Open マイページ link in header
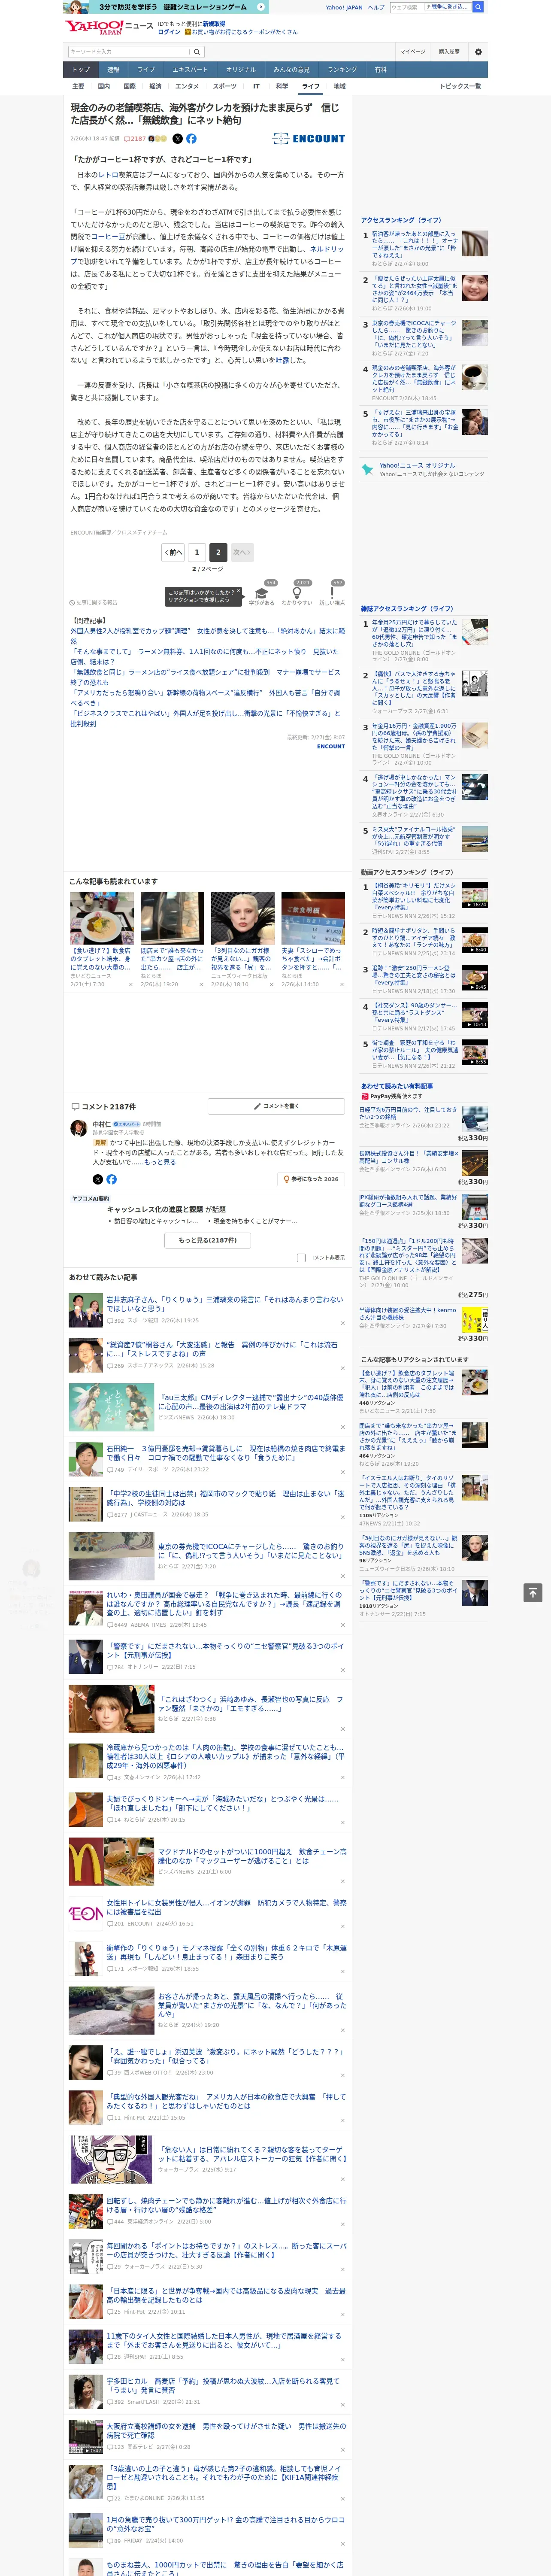The image size is (551, 2576). pyautogui.click(x=413, y=52)
